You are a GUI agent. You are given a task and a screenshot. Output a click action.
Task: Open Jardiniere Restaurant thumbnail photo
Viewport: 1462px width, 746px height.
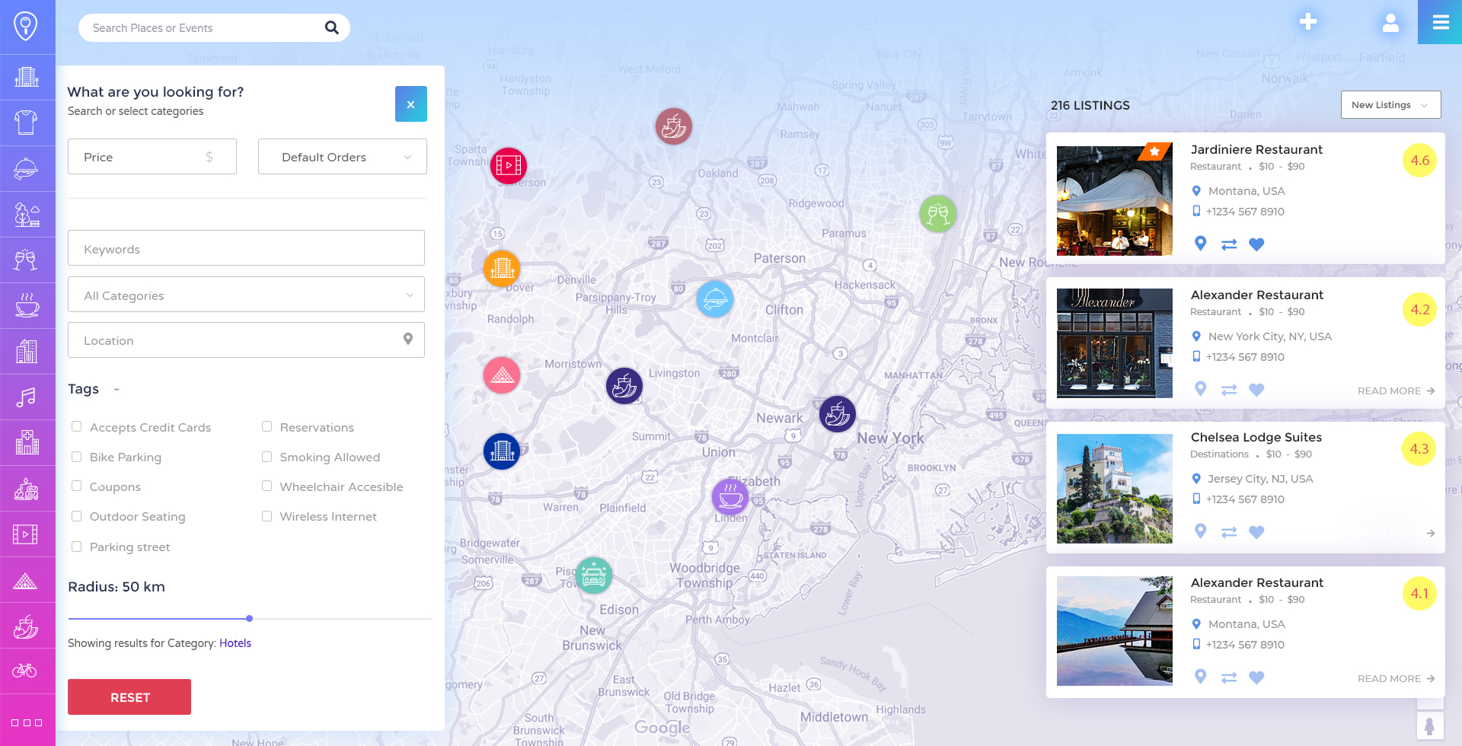click(x=1115, y=201)
